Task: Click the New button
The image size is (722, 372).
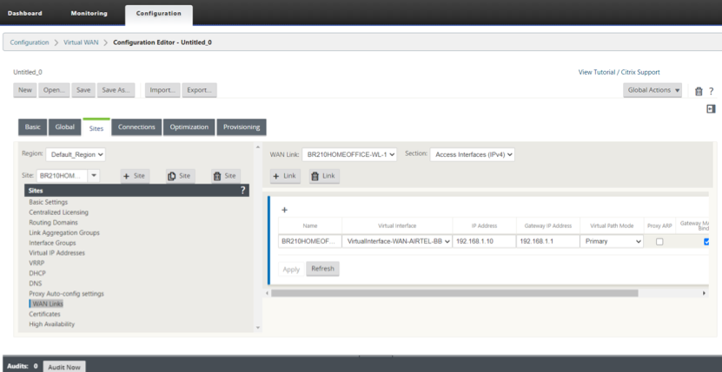Action: (25, 90)
